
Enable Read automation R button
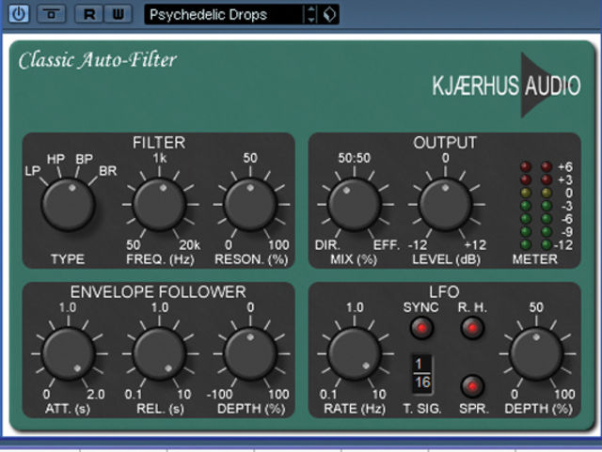pos(89,14)
